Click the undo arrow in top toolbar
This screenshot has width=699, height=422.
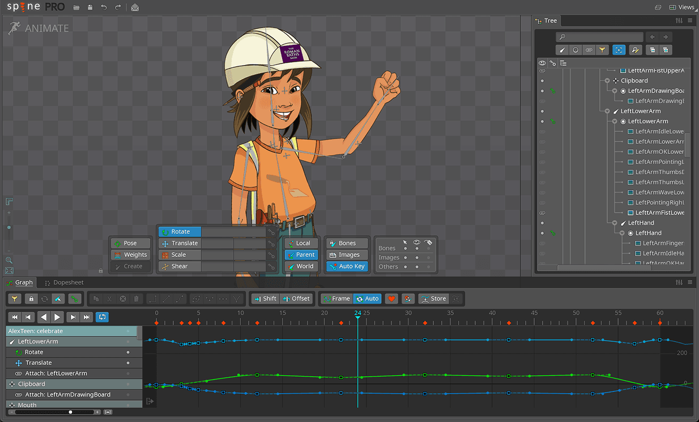[104, 7]
